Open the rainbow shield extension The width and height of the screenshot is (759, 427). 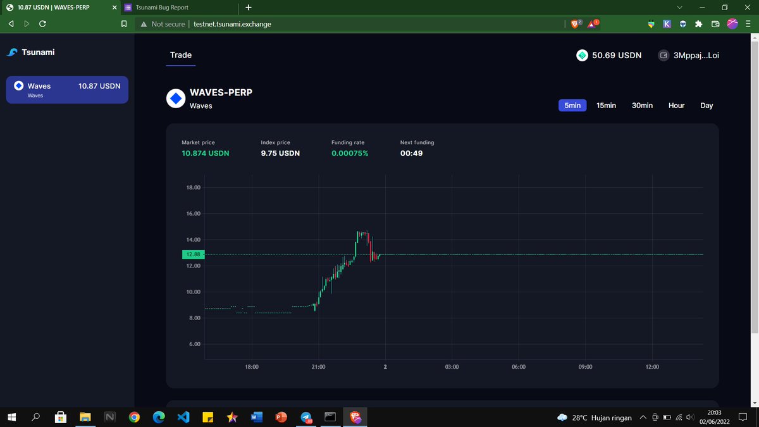[651, 24]
